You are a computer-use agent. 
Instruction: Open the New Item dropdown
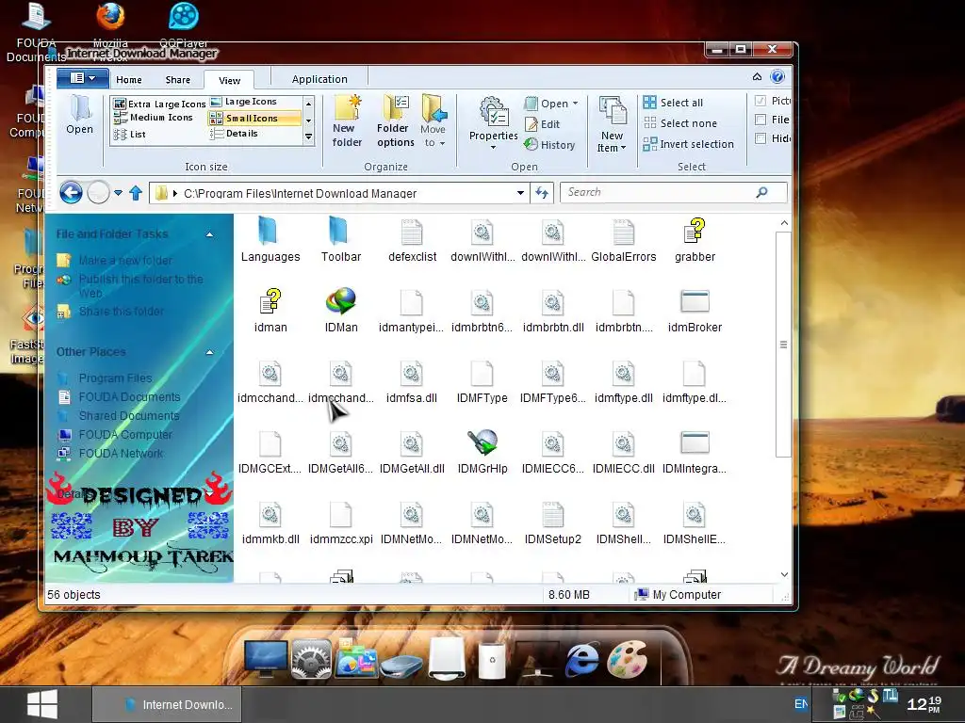(x=611, y=123)
